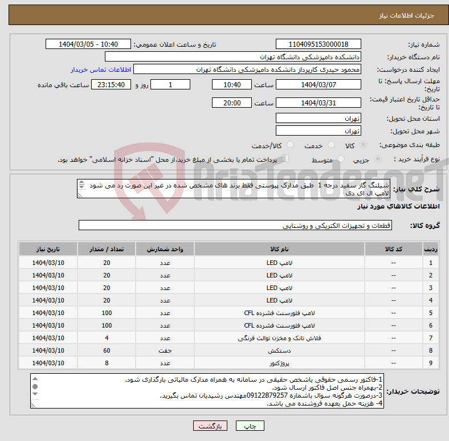The image size is (449, 441).
Task: Select the کالا/خدمت radio button
Action: (x=291, y=145)
